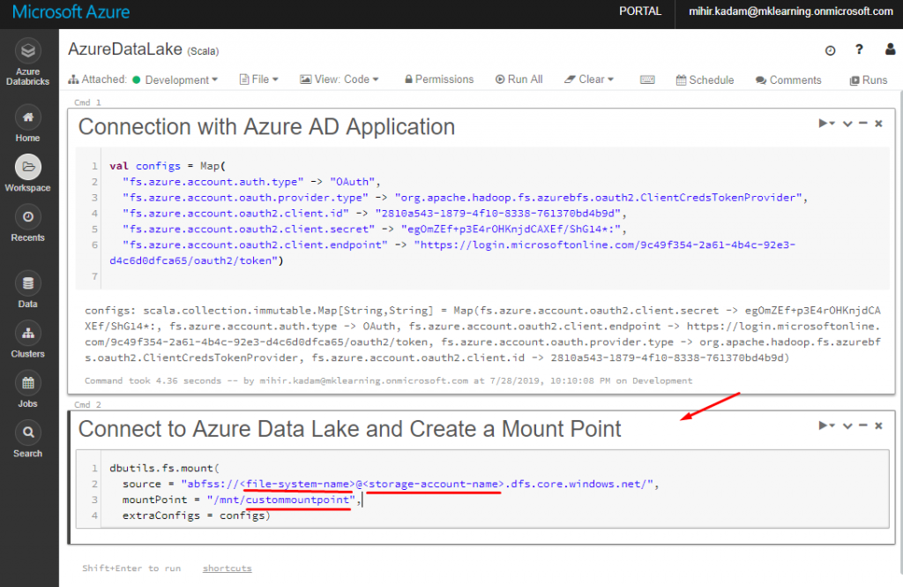Image resolution: width=903 pixels, height=587 pixels.
Task: Open the Comments panel
Action: tap(788, 80)
